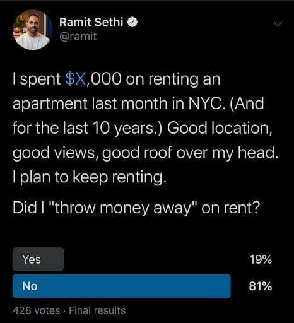294x323 pixels.
Task: Visit the @ramit handle link
Action: (x=78, y=37)
